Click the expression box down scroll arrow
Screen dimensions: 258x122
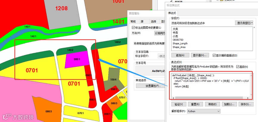pyautogui.click(x=251, y=94)
